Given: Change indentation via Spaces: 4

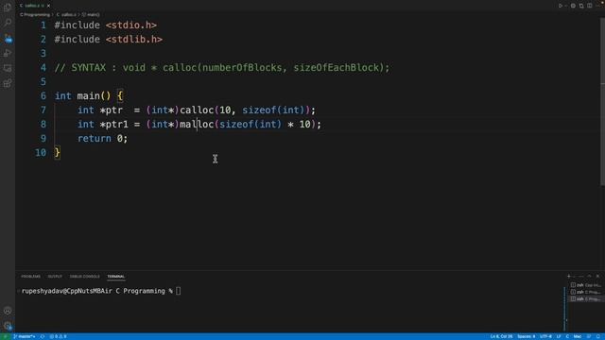Looking at the screenshot, I should pyautogui.click(x=526, y=336).
